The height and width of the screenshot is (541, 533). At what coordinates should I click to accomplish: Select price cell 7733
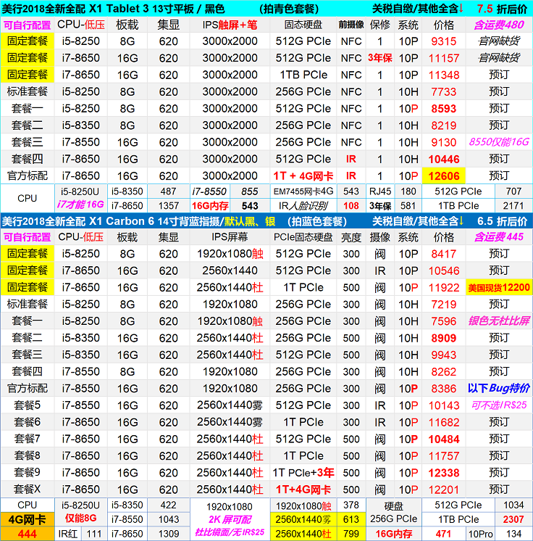point(444,92)
